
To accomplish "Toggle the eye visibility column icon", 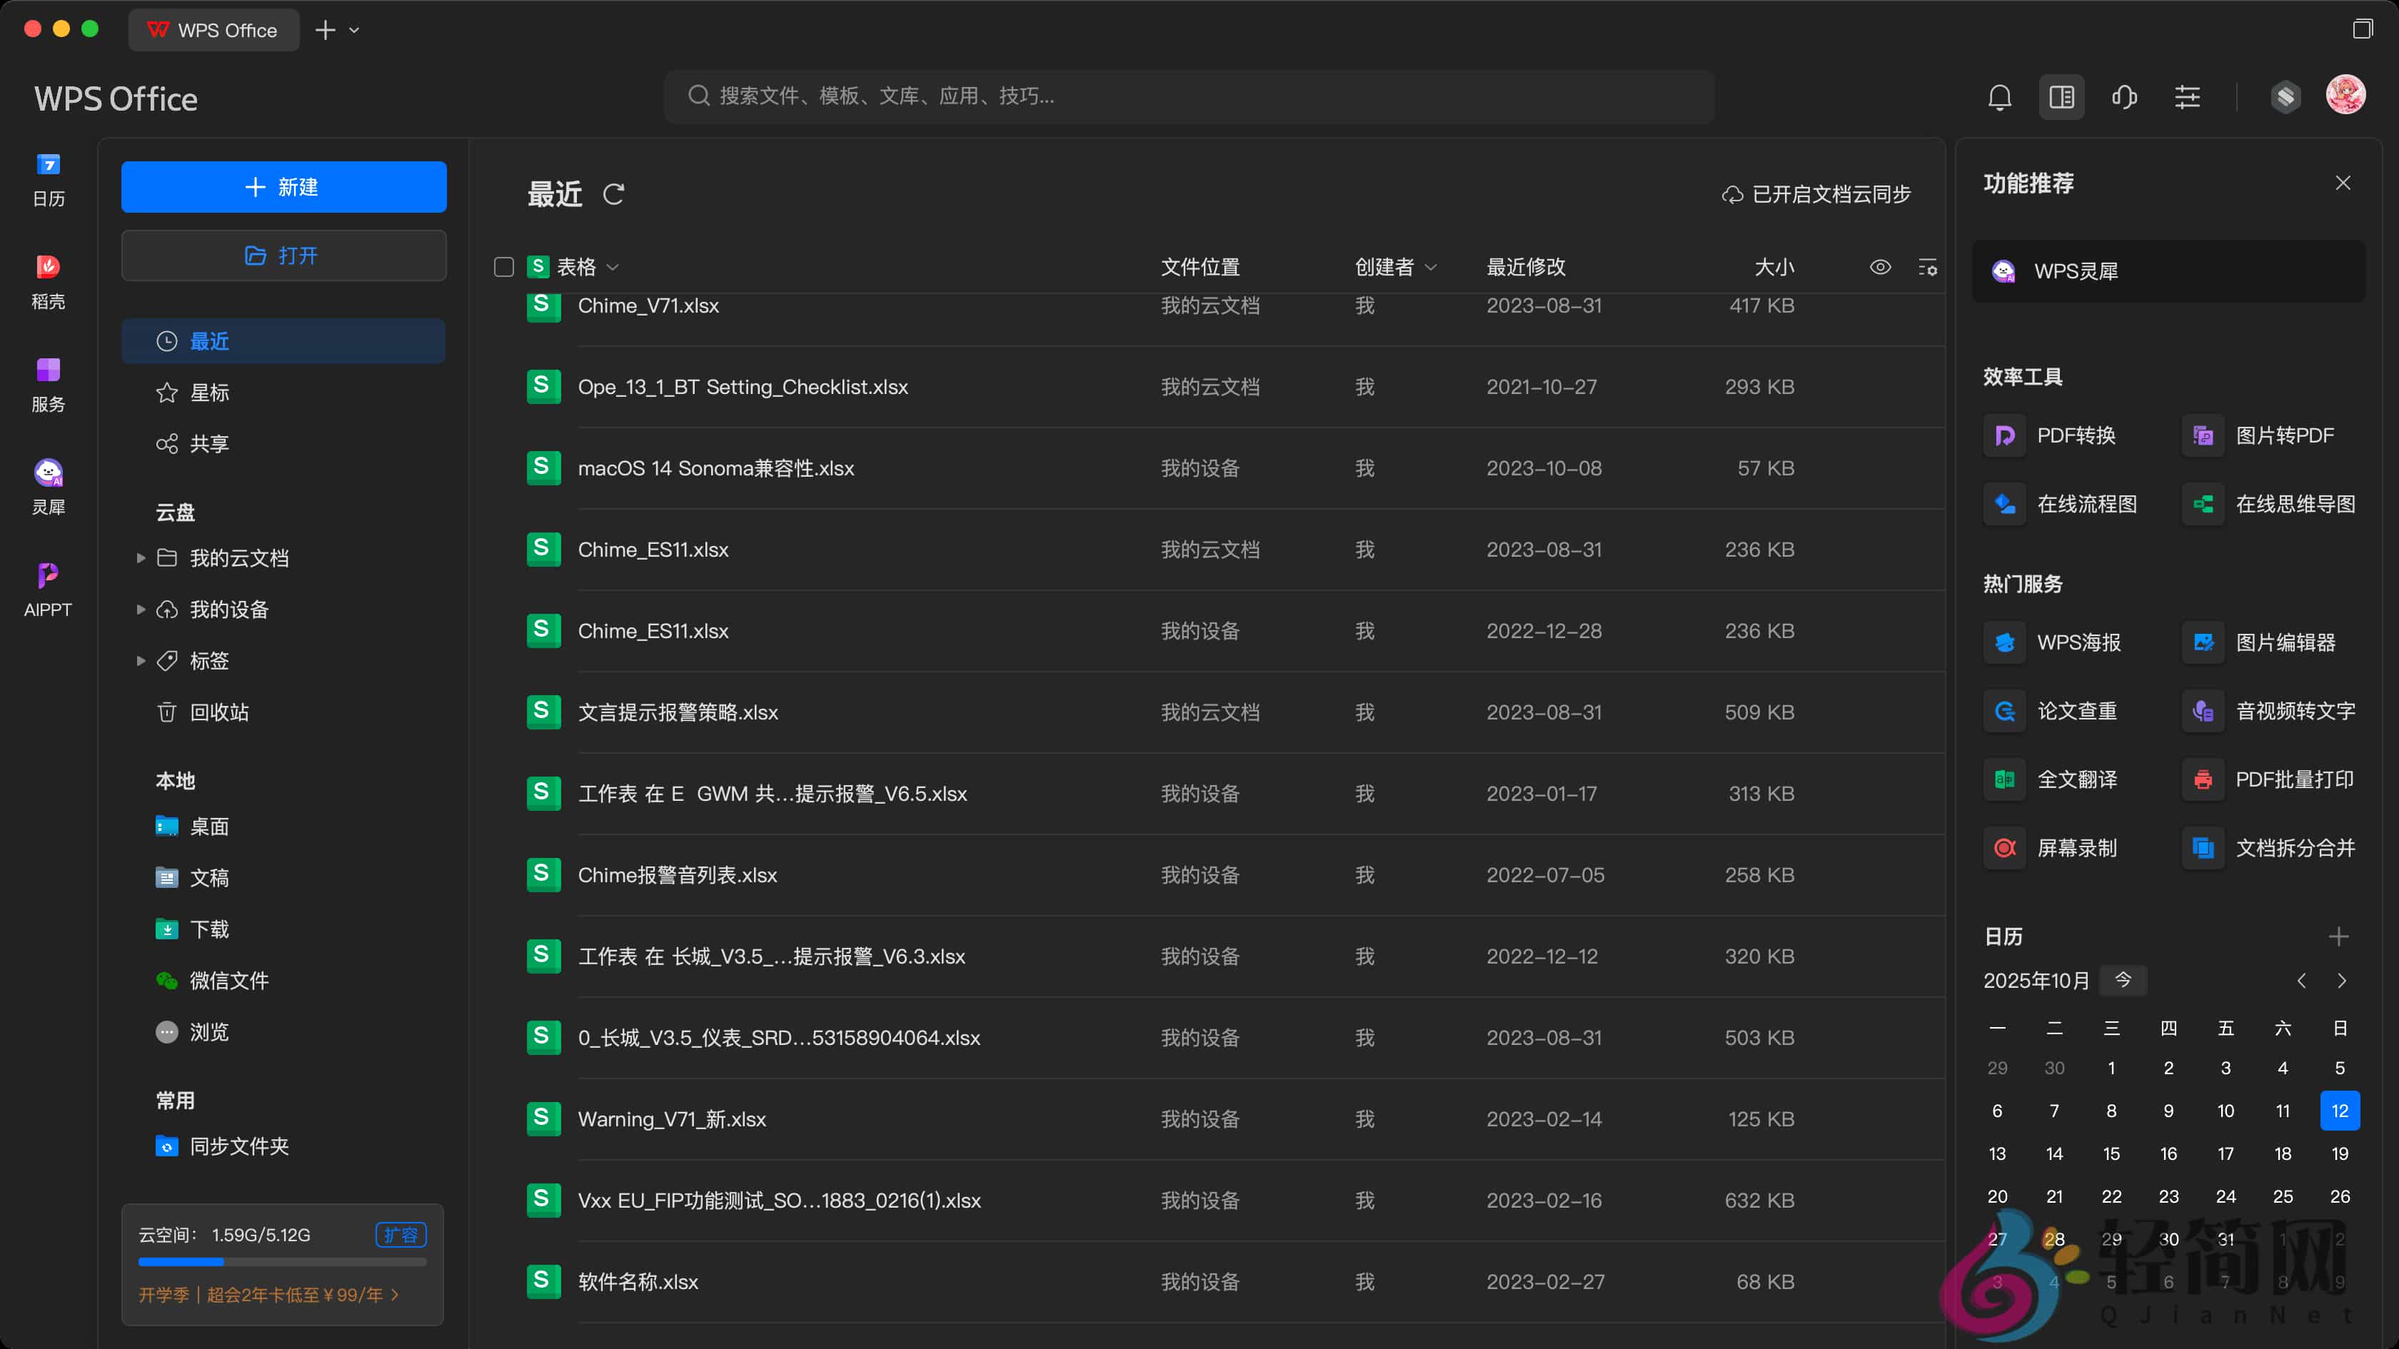I will 1880,267.
